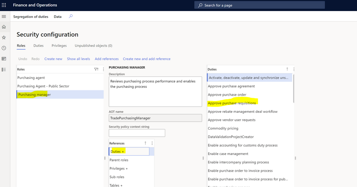This screenshot has width=357, height=187.
Task: Select Purchasing Agent - Public Sector role
Action: click(60, 86)
